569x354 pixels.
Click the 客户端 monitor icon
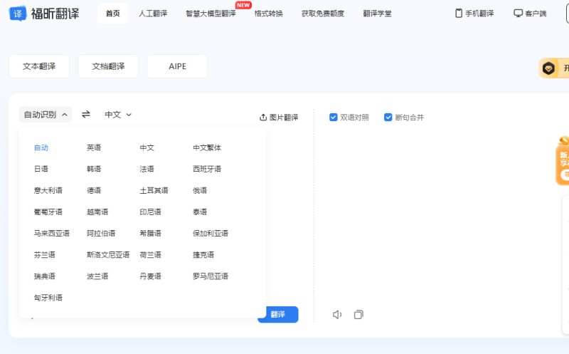pos(518,14)
